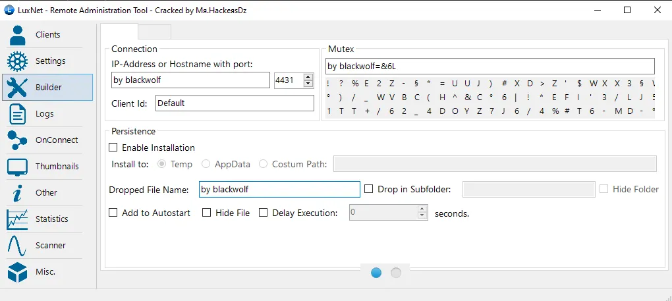This screenshot has height=301, width=672.
Task: Maximize the LuxNet window
Action: click(627, 11)
